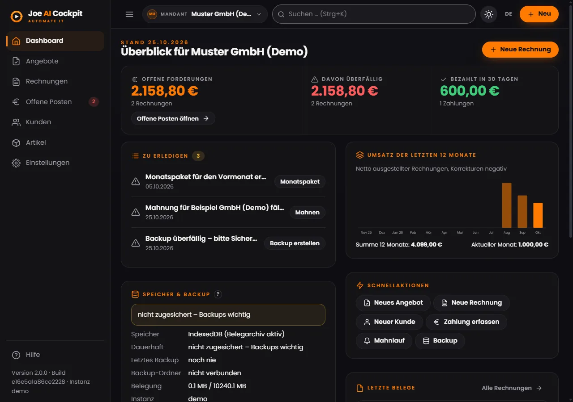
Task: Click the checkmark icon beside Bezahlt in 30 Tagen
Action: pyautogui.click(x=444, y=79)
